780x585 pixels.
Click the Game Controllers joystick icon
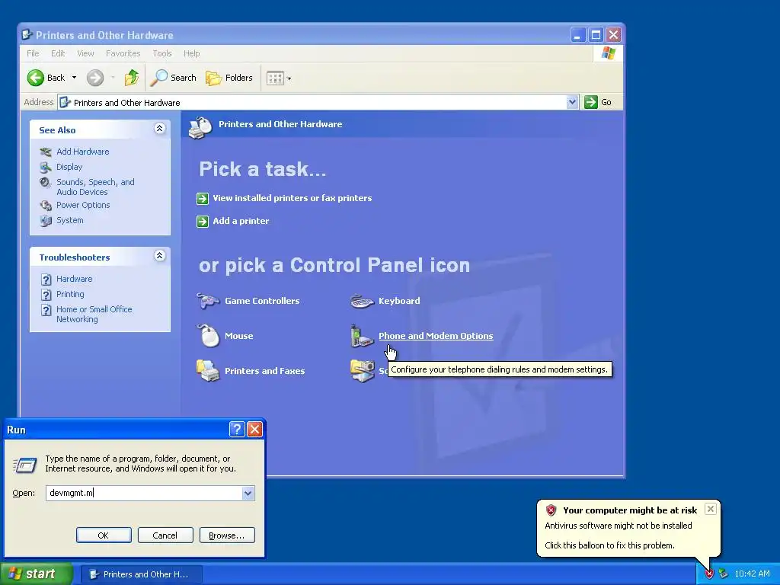(208, 301)
